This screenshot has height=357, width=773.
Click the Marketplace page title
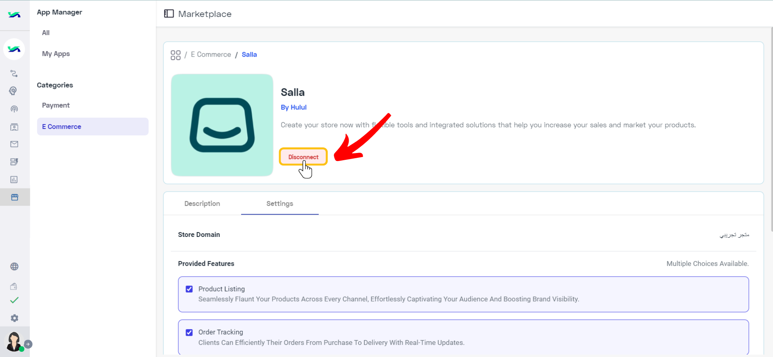(205, 14)
